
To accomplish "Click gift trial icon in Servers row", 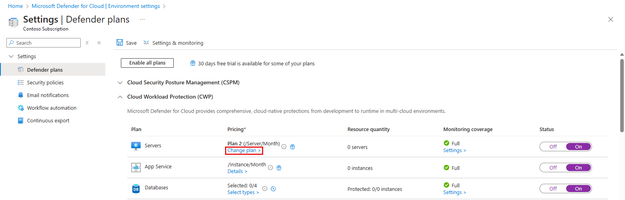I will click(x=293, y=147).
